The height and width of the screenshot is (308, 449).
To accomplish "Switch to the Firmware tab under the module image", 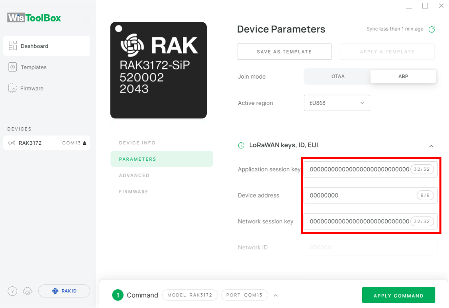I will click(134, 192).
